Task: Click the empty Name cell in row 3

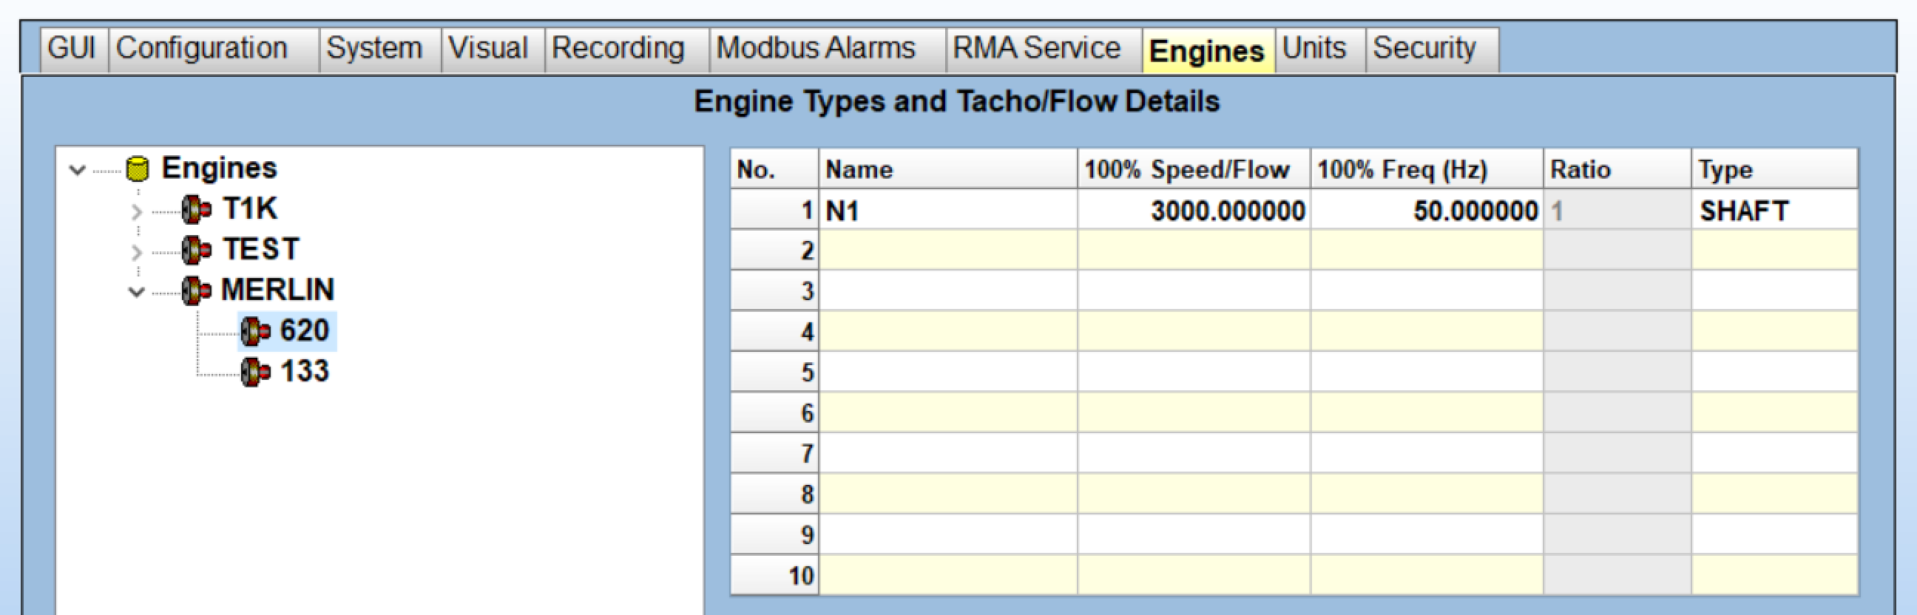Action: point(948,291)
